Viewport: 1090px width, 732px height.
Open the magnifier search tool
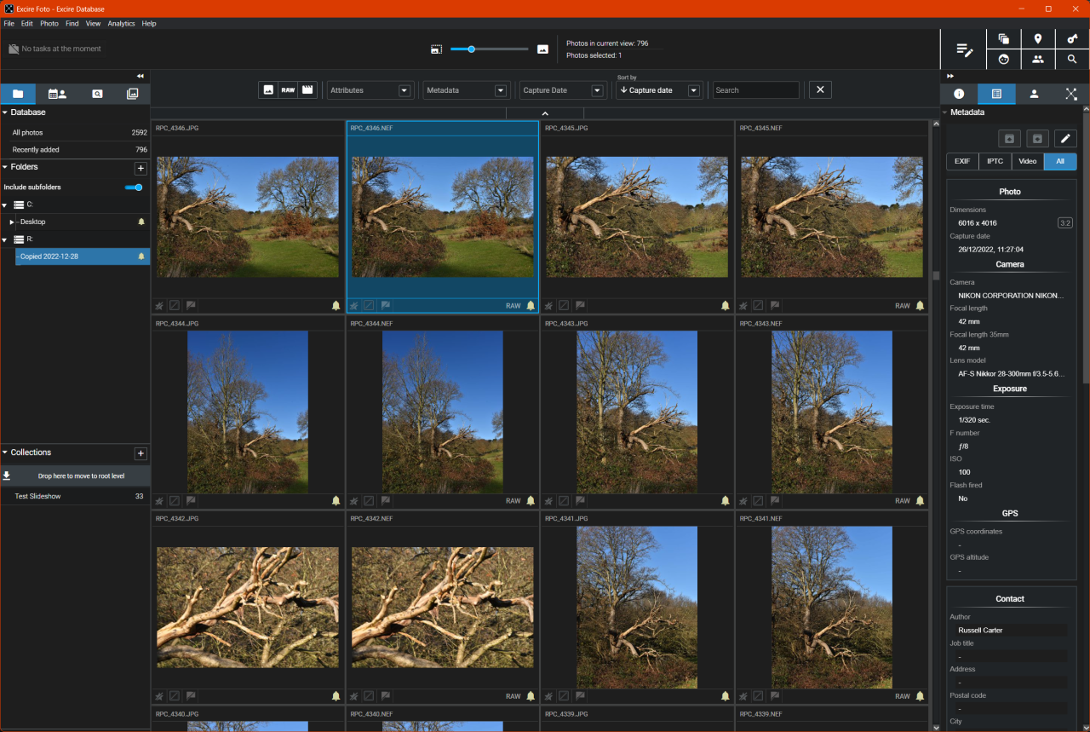1072,60
